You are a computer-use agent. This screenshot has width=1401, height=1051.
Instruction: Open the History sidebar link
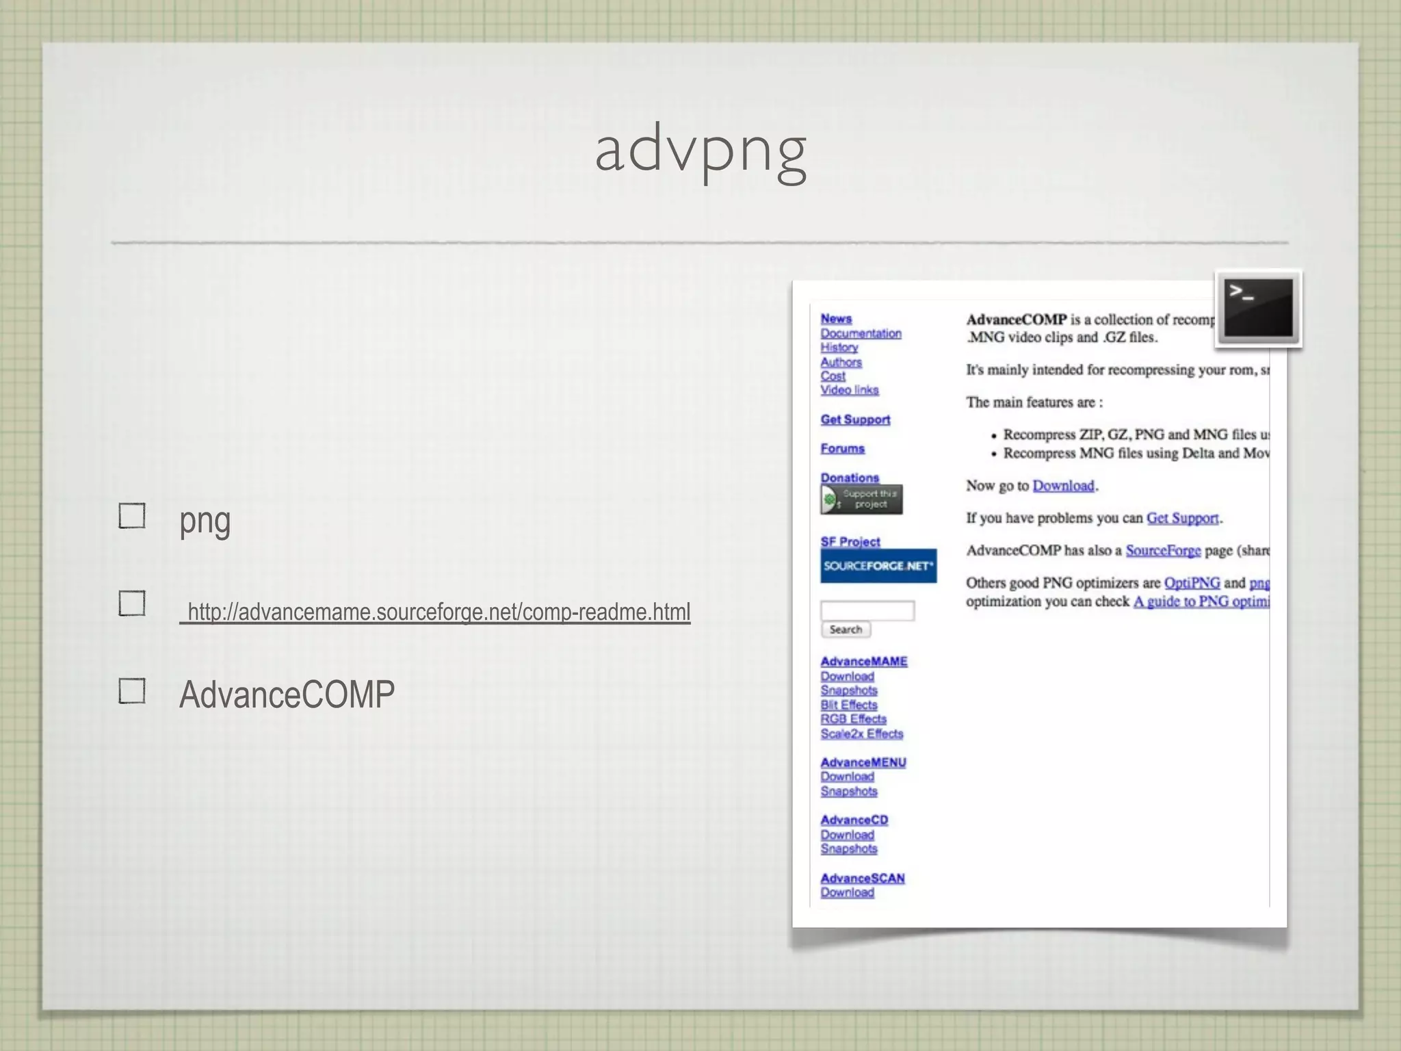click(839, 348)
